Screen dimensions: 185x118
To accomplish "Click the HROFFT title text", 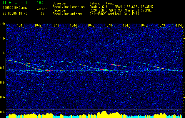I will tap(18, 2).
